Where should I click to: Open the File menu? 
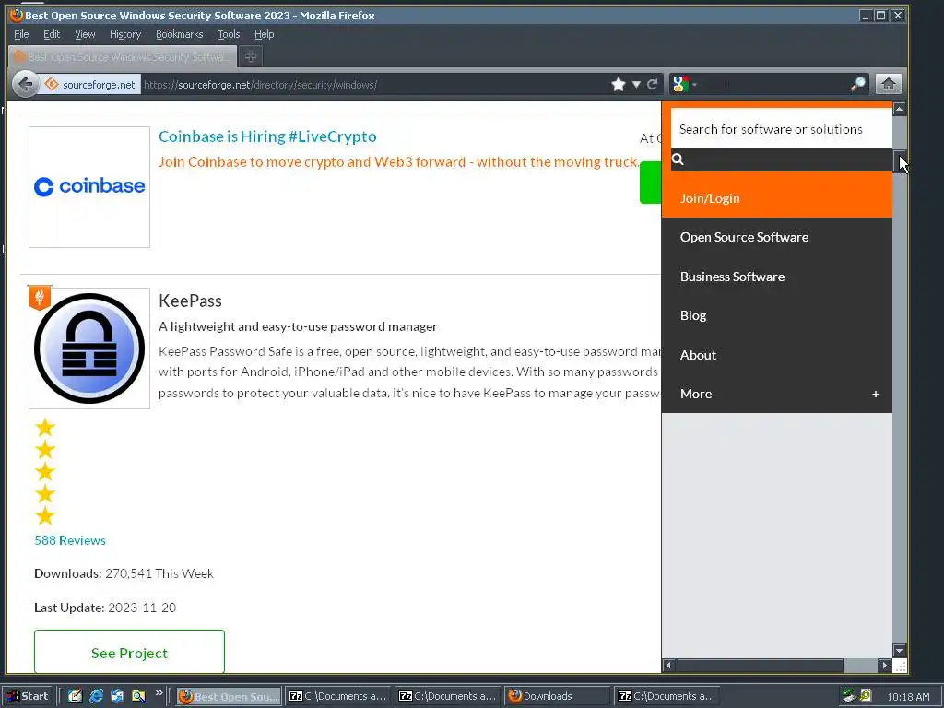(x=21, y=34)
